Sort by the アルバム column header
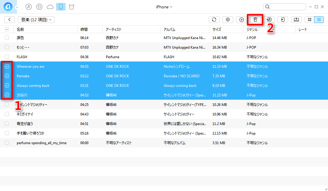328x191 pixels. point(185,29)
